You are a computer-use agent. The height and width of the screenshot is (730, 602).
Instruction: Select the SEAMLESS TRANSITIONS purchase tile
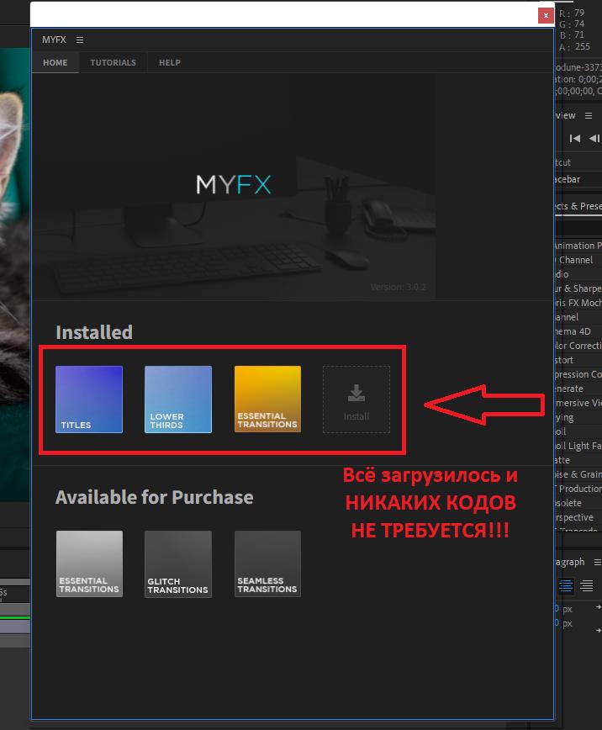click(x=267, y=563)
